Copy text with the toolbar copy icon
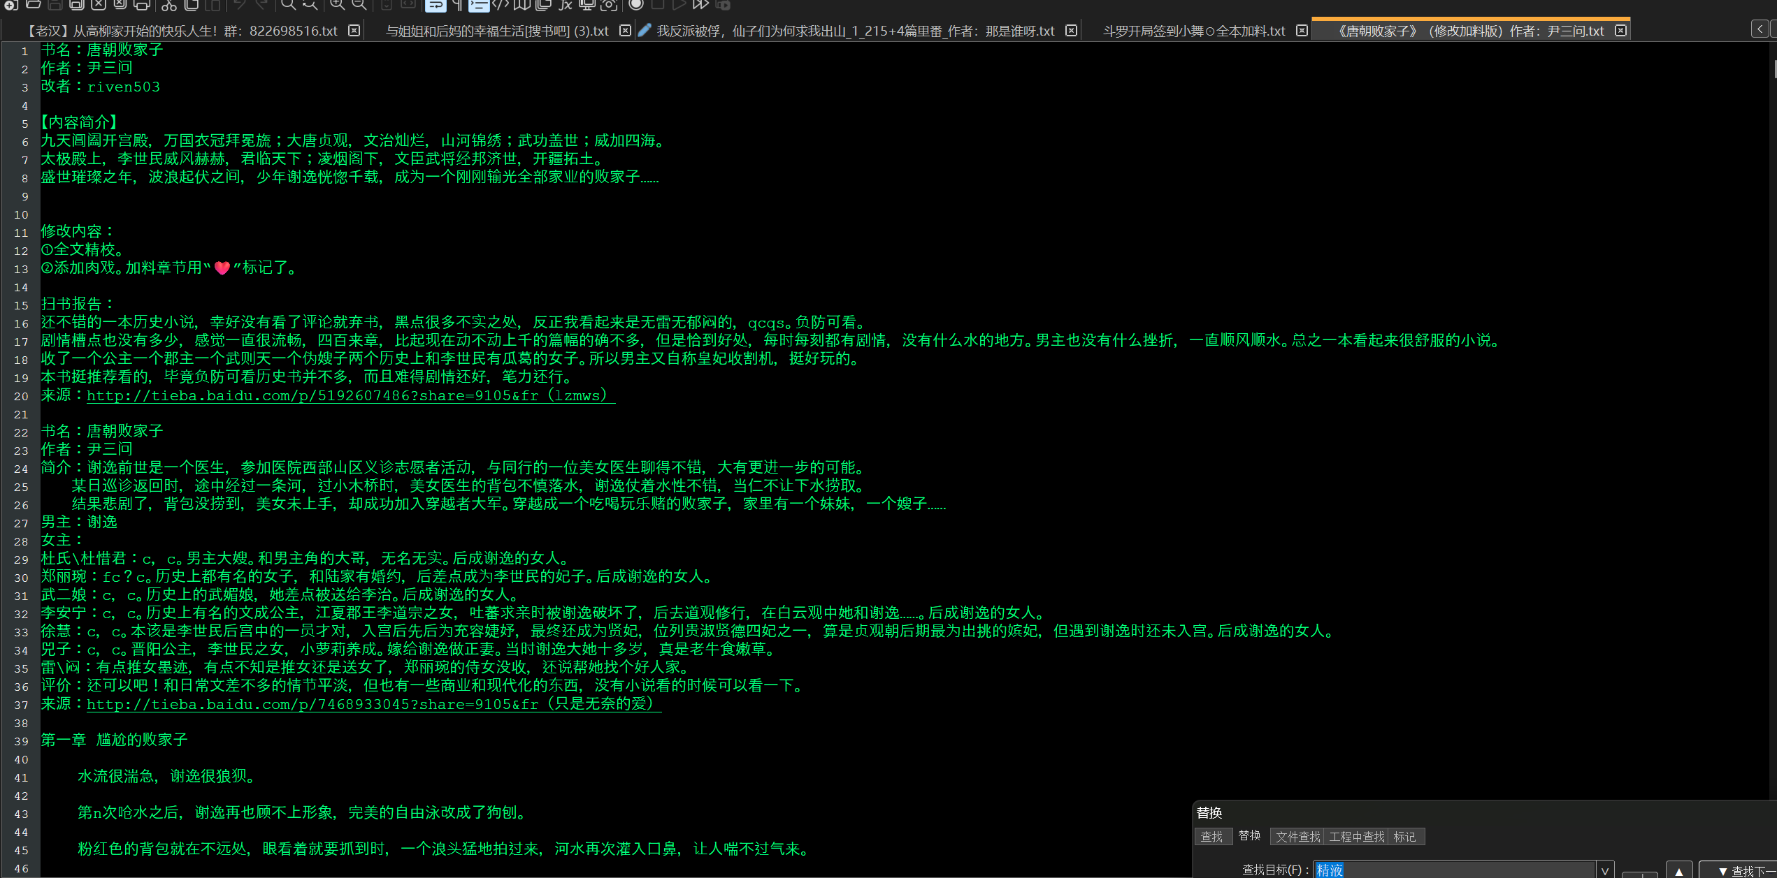Screen dimensions: 1777x878 point(190,5)
